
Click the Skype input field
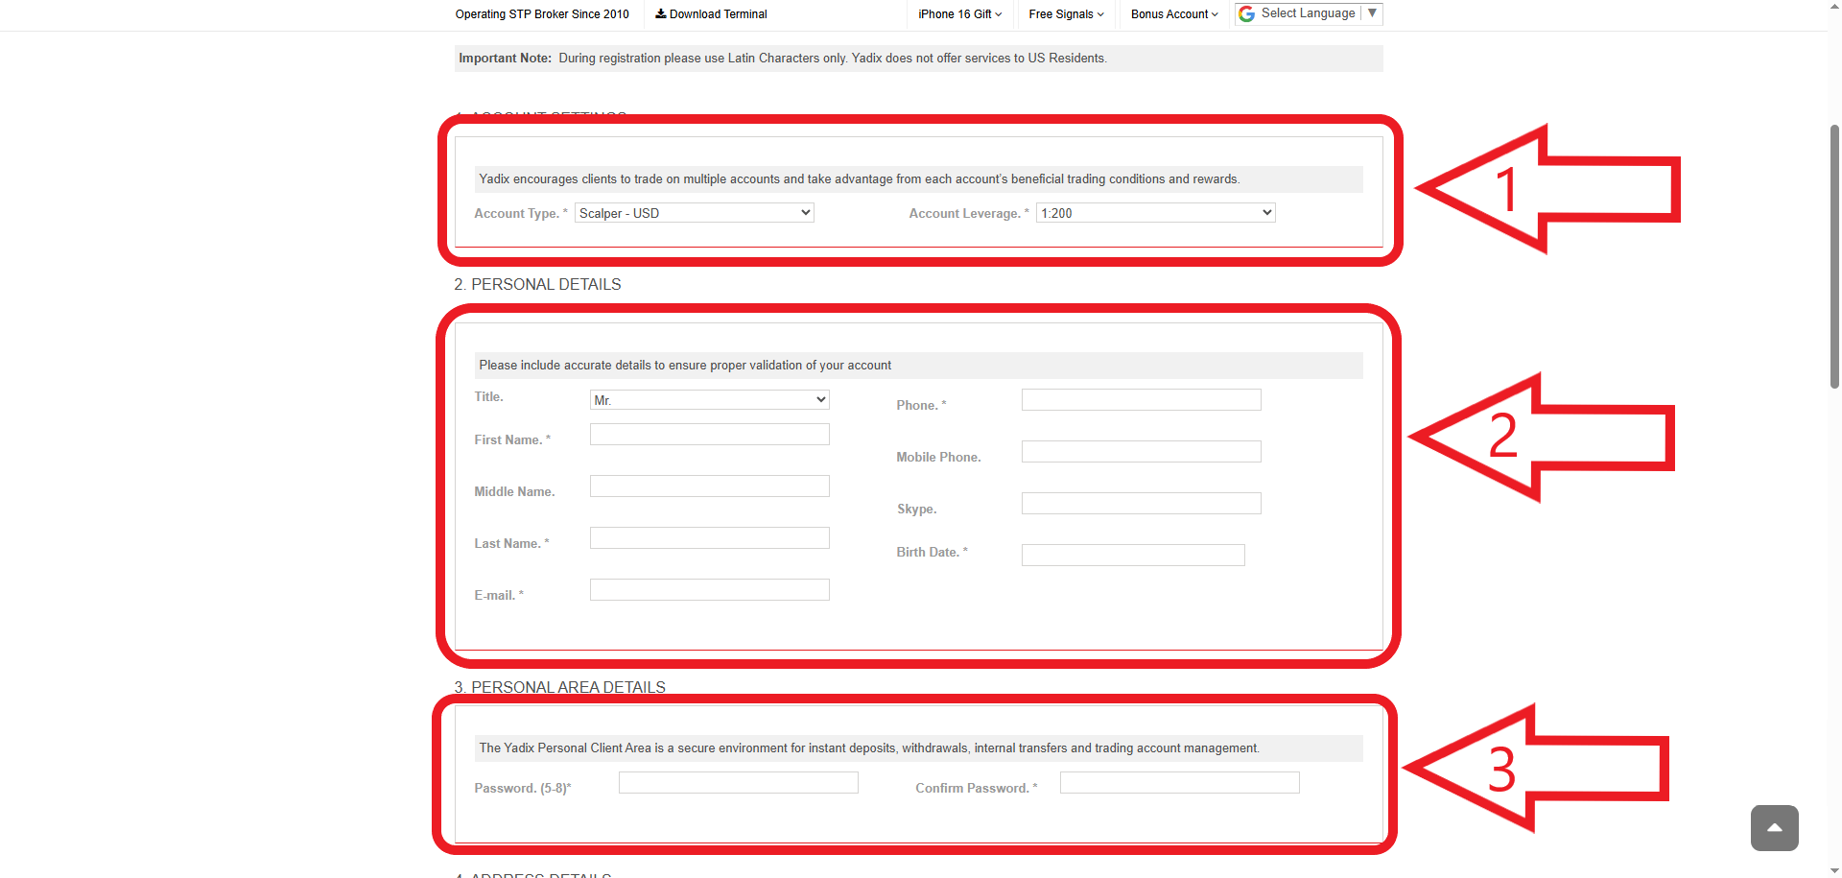coord(1141,504)
